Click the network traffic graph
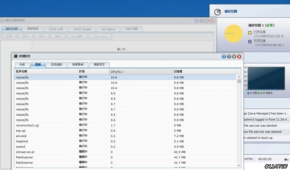Screen dimensions: 290x170 tap(266, 79)
